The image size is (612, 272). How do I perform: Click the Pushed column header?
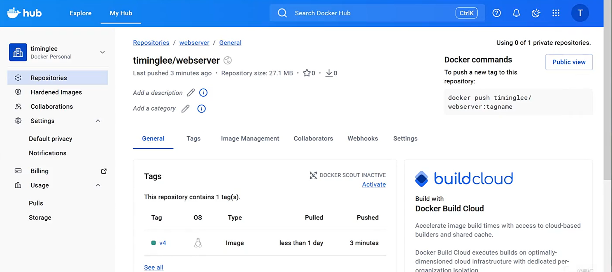coord(367,218)
